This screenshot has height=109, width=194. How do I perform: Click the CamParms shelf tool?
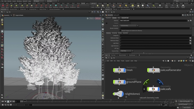36,6
